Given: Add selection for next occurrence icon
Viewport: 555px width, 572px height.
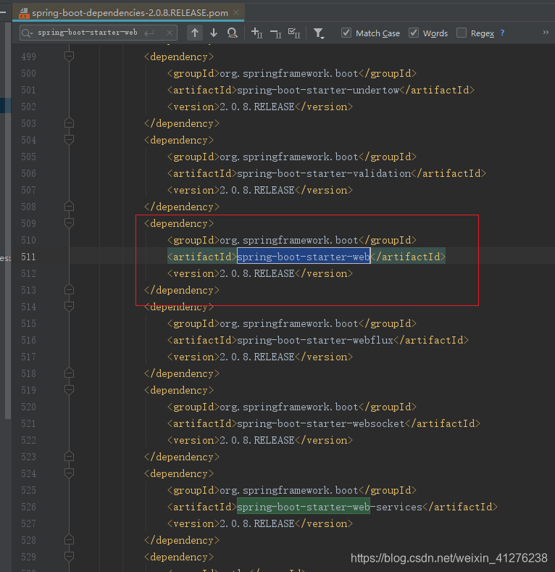Looking at the screenshot, I should click(256, 33).
